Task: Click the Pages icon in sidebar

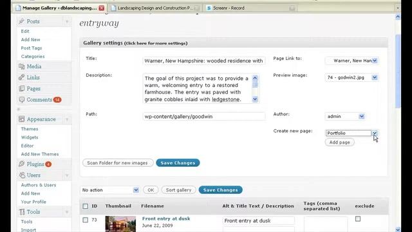Action: click(22, 89)
